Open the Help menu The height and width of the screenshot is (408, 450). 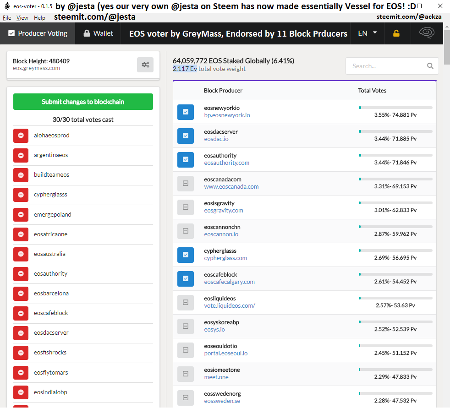tap(39, 18)
